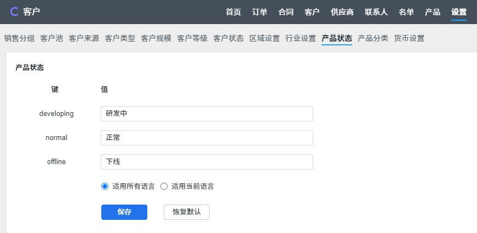Select the 产品分类 tab

[x=373, y=38]
